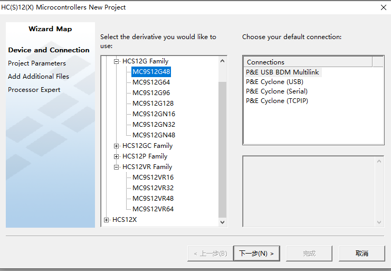
Task: Expand the HCS12GC Family node
Action: pyautogui.click(x=117, y=146)
